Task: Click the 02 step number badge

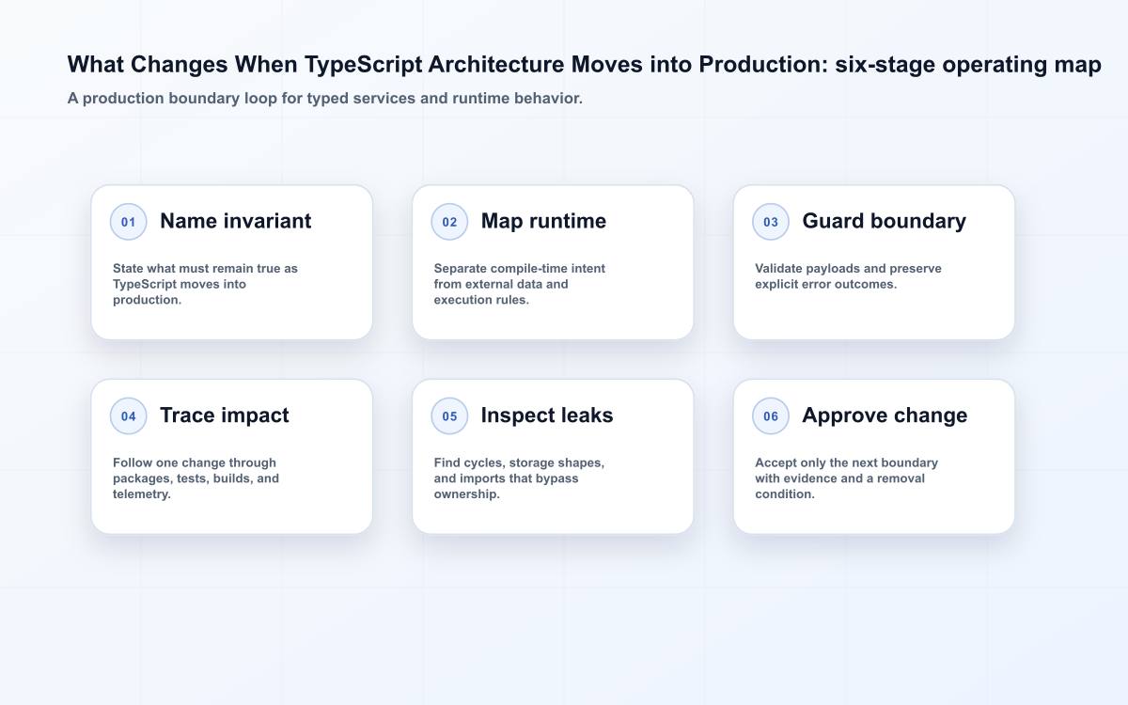Action: (x=449, y=222)
